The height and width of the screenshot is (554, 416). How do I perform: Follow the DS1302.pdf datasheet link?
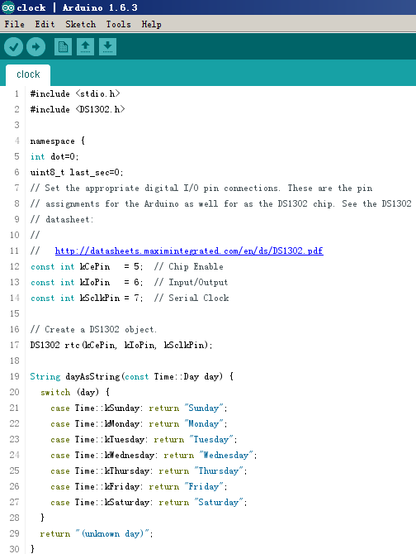pyautogui.click(x=189, y=251)
